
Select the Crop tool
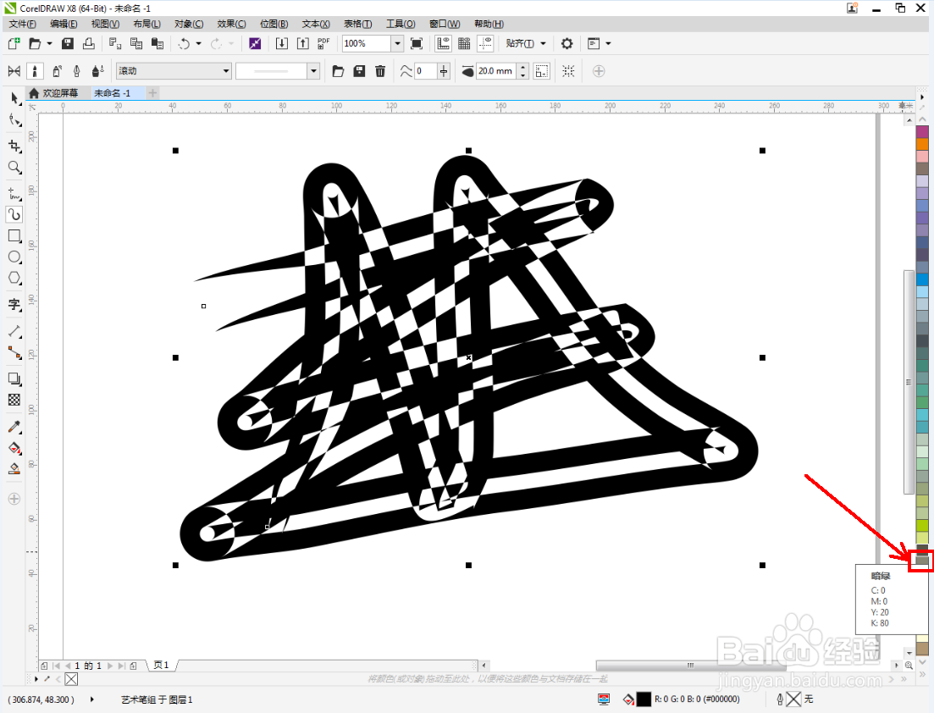(14, 146)
